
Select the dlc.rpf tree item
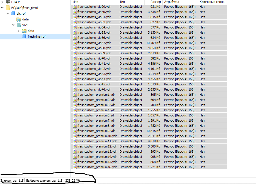click(x=21, y=14)
